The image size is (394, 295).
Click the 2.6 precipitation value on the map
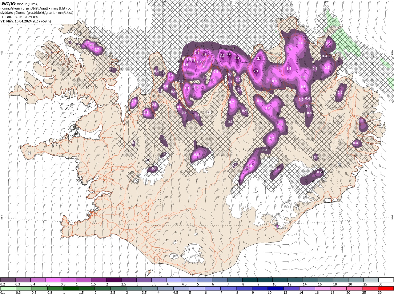[229, 54]
